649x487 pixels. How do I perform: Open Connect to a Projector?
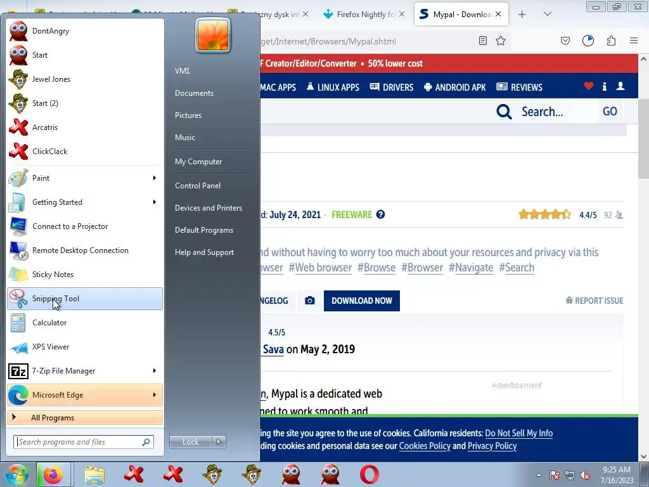pos(85,226)
